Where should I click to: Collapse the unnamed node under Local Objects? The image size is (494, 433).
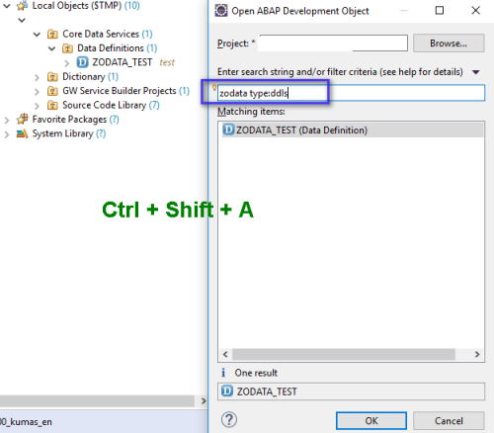[x=22, y=20]
